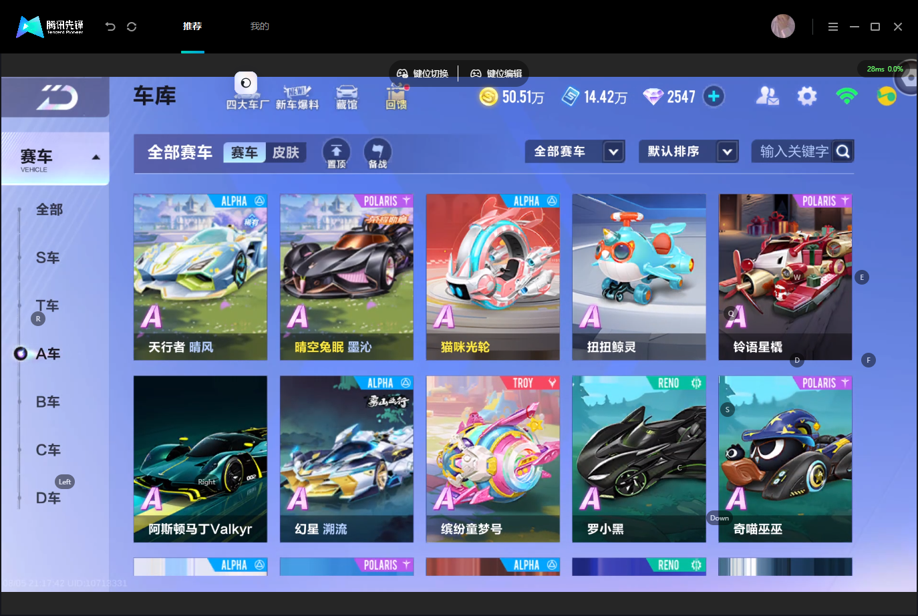Open the 回馈 rewards icon
This screenshot has width=918, height=616.
coord(397,97)
